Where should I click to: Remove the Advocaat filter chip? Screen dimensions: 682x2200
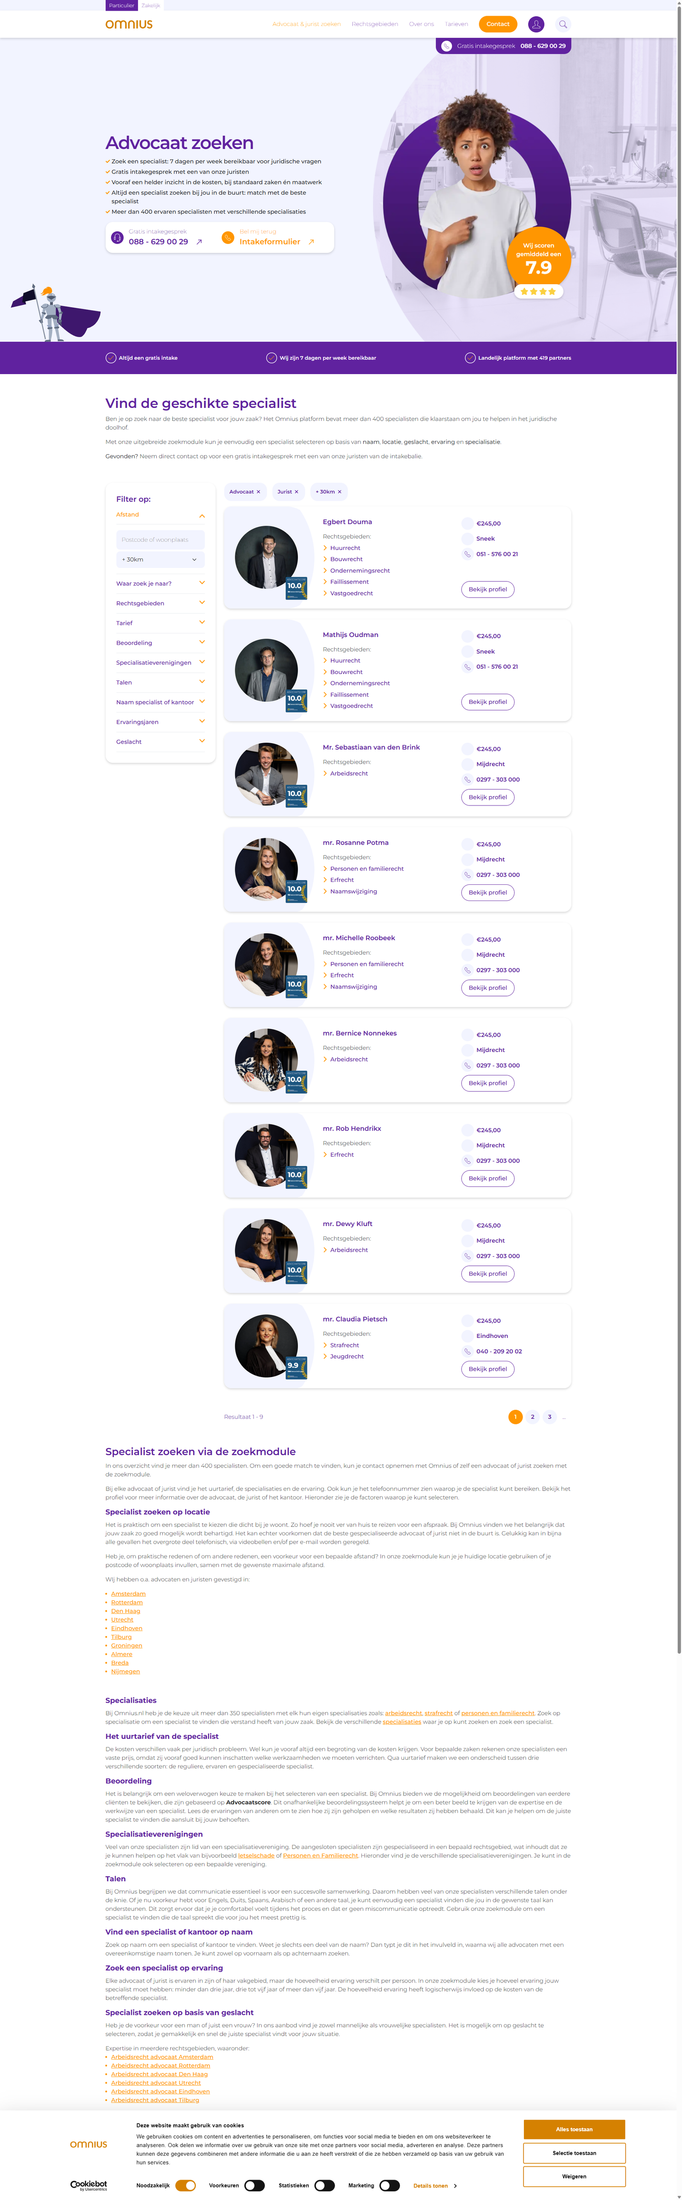click(259, 492)
